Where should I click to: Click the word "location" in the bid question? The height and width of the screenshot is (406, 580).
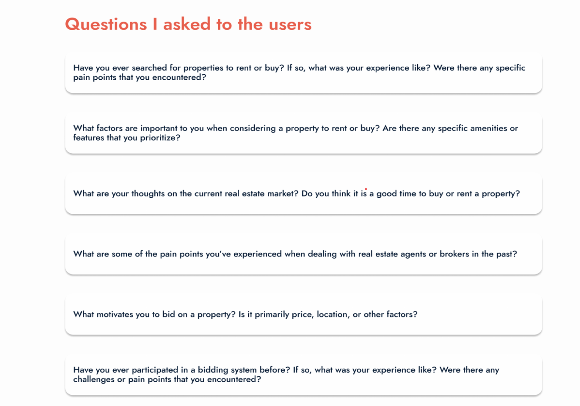[x=333, y=314]
